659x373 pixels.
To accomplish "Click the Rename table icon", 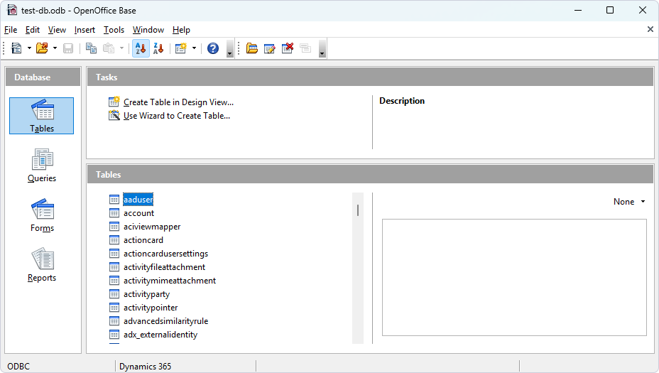I will [305, 48].
